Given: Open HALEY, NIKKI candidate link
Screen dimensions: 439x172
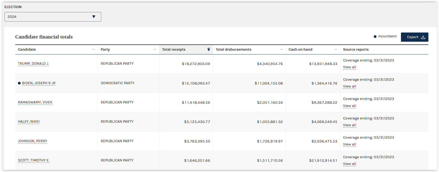Looking at the screenshot, I should [29, 122].
